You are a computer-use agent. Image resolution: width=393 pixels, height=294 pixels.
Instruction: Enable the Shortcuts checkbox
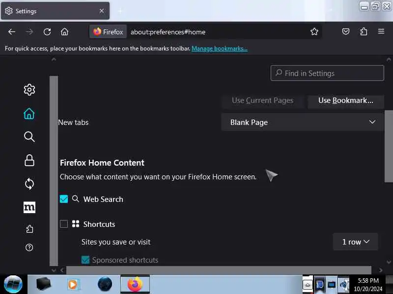pyautogui.click(x=64, y=224)
